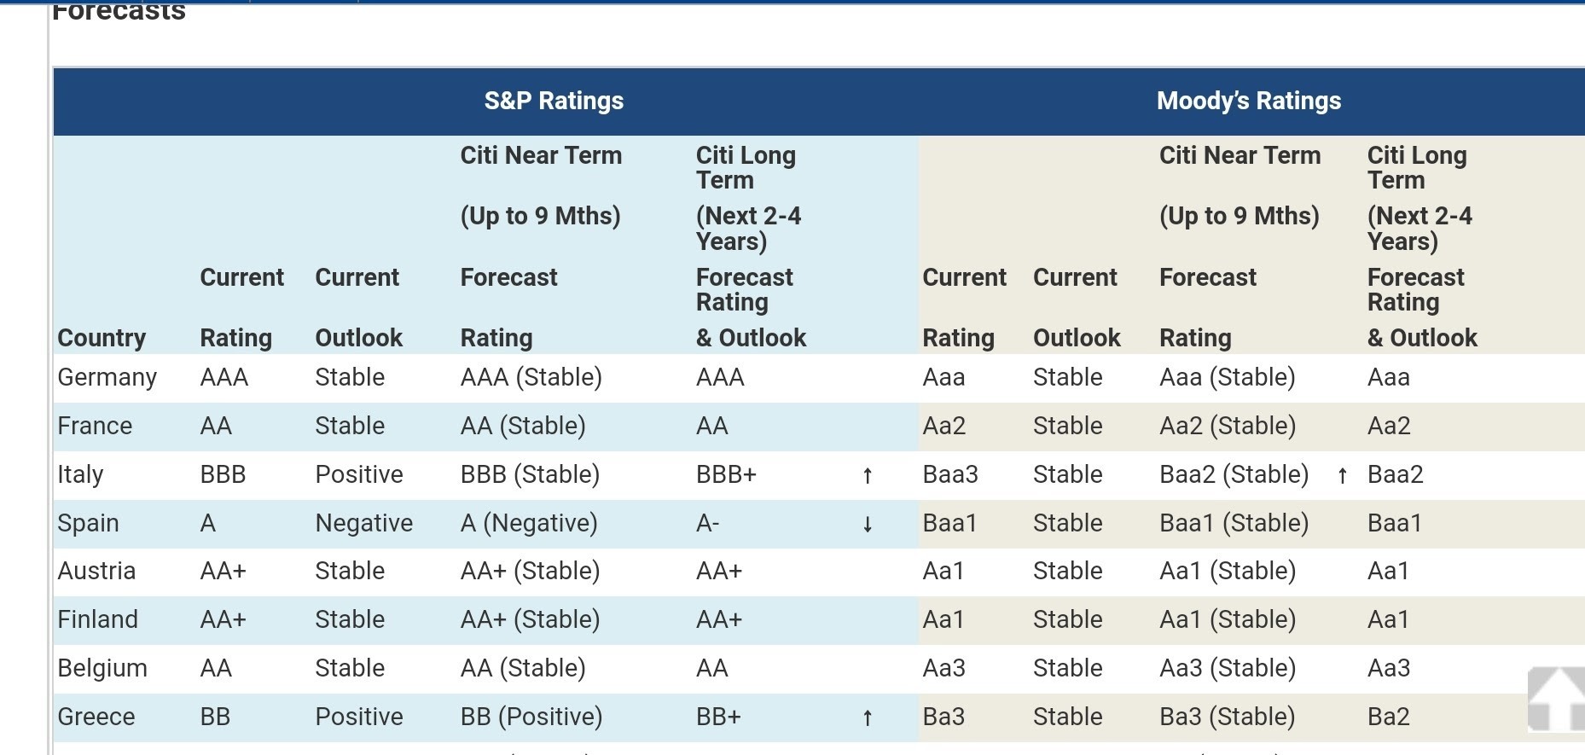Select the Belgium row label
1585x755 pixels.
[102, 668]
